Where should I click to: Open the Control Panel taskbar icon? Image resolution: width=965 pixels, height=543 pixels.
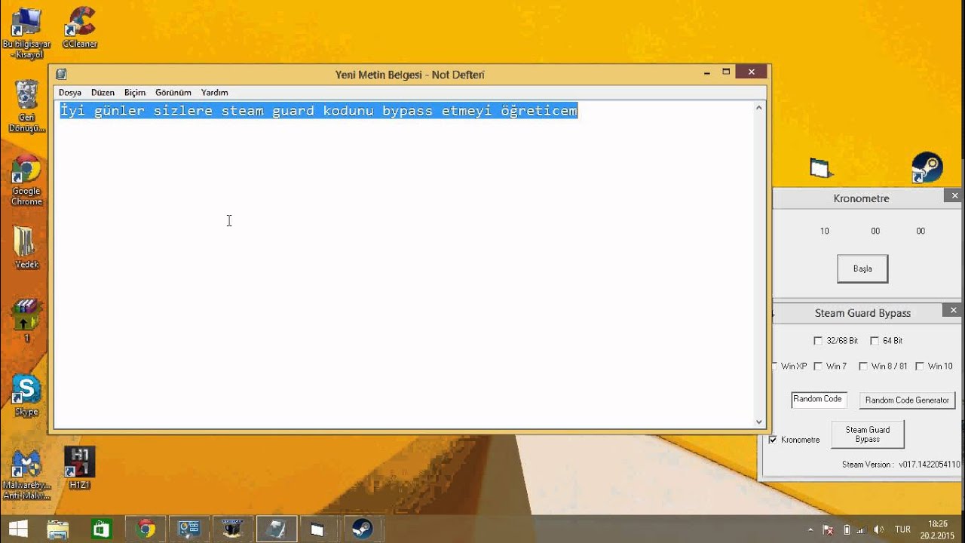(188, 529)
